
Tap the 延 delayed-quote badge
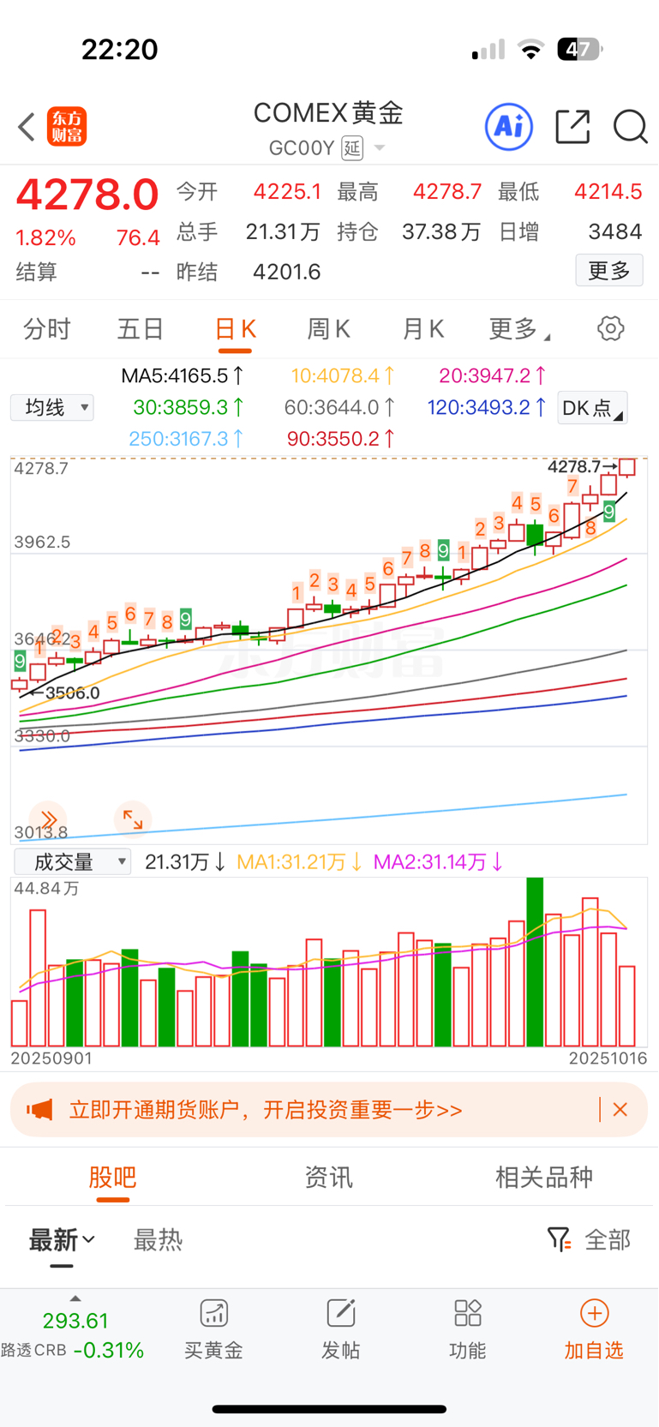pyautogui.click(x=352, y=148)
